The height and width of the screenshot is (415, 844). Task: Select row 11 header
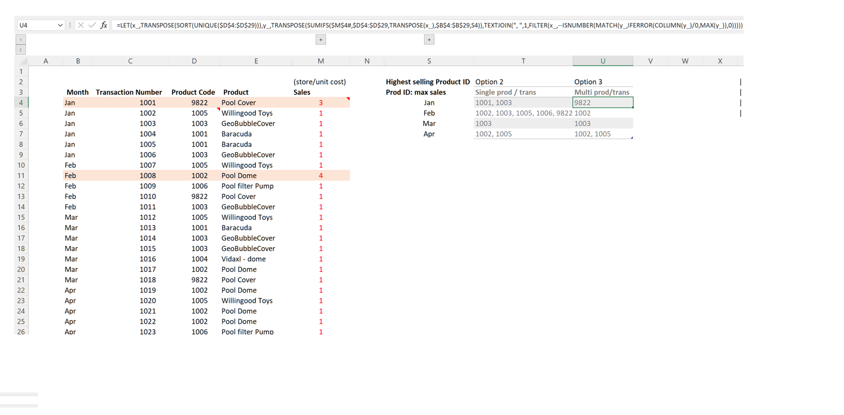21,175
